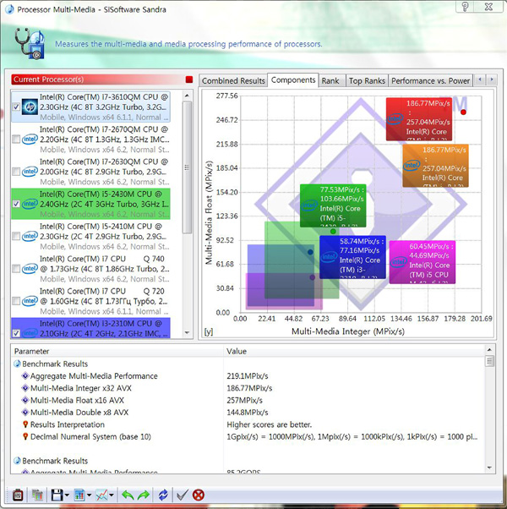This screenshot has height=509, width=507.
Task: Open the Rank tab
Action: coord(332,81)
